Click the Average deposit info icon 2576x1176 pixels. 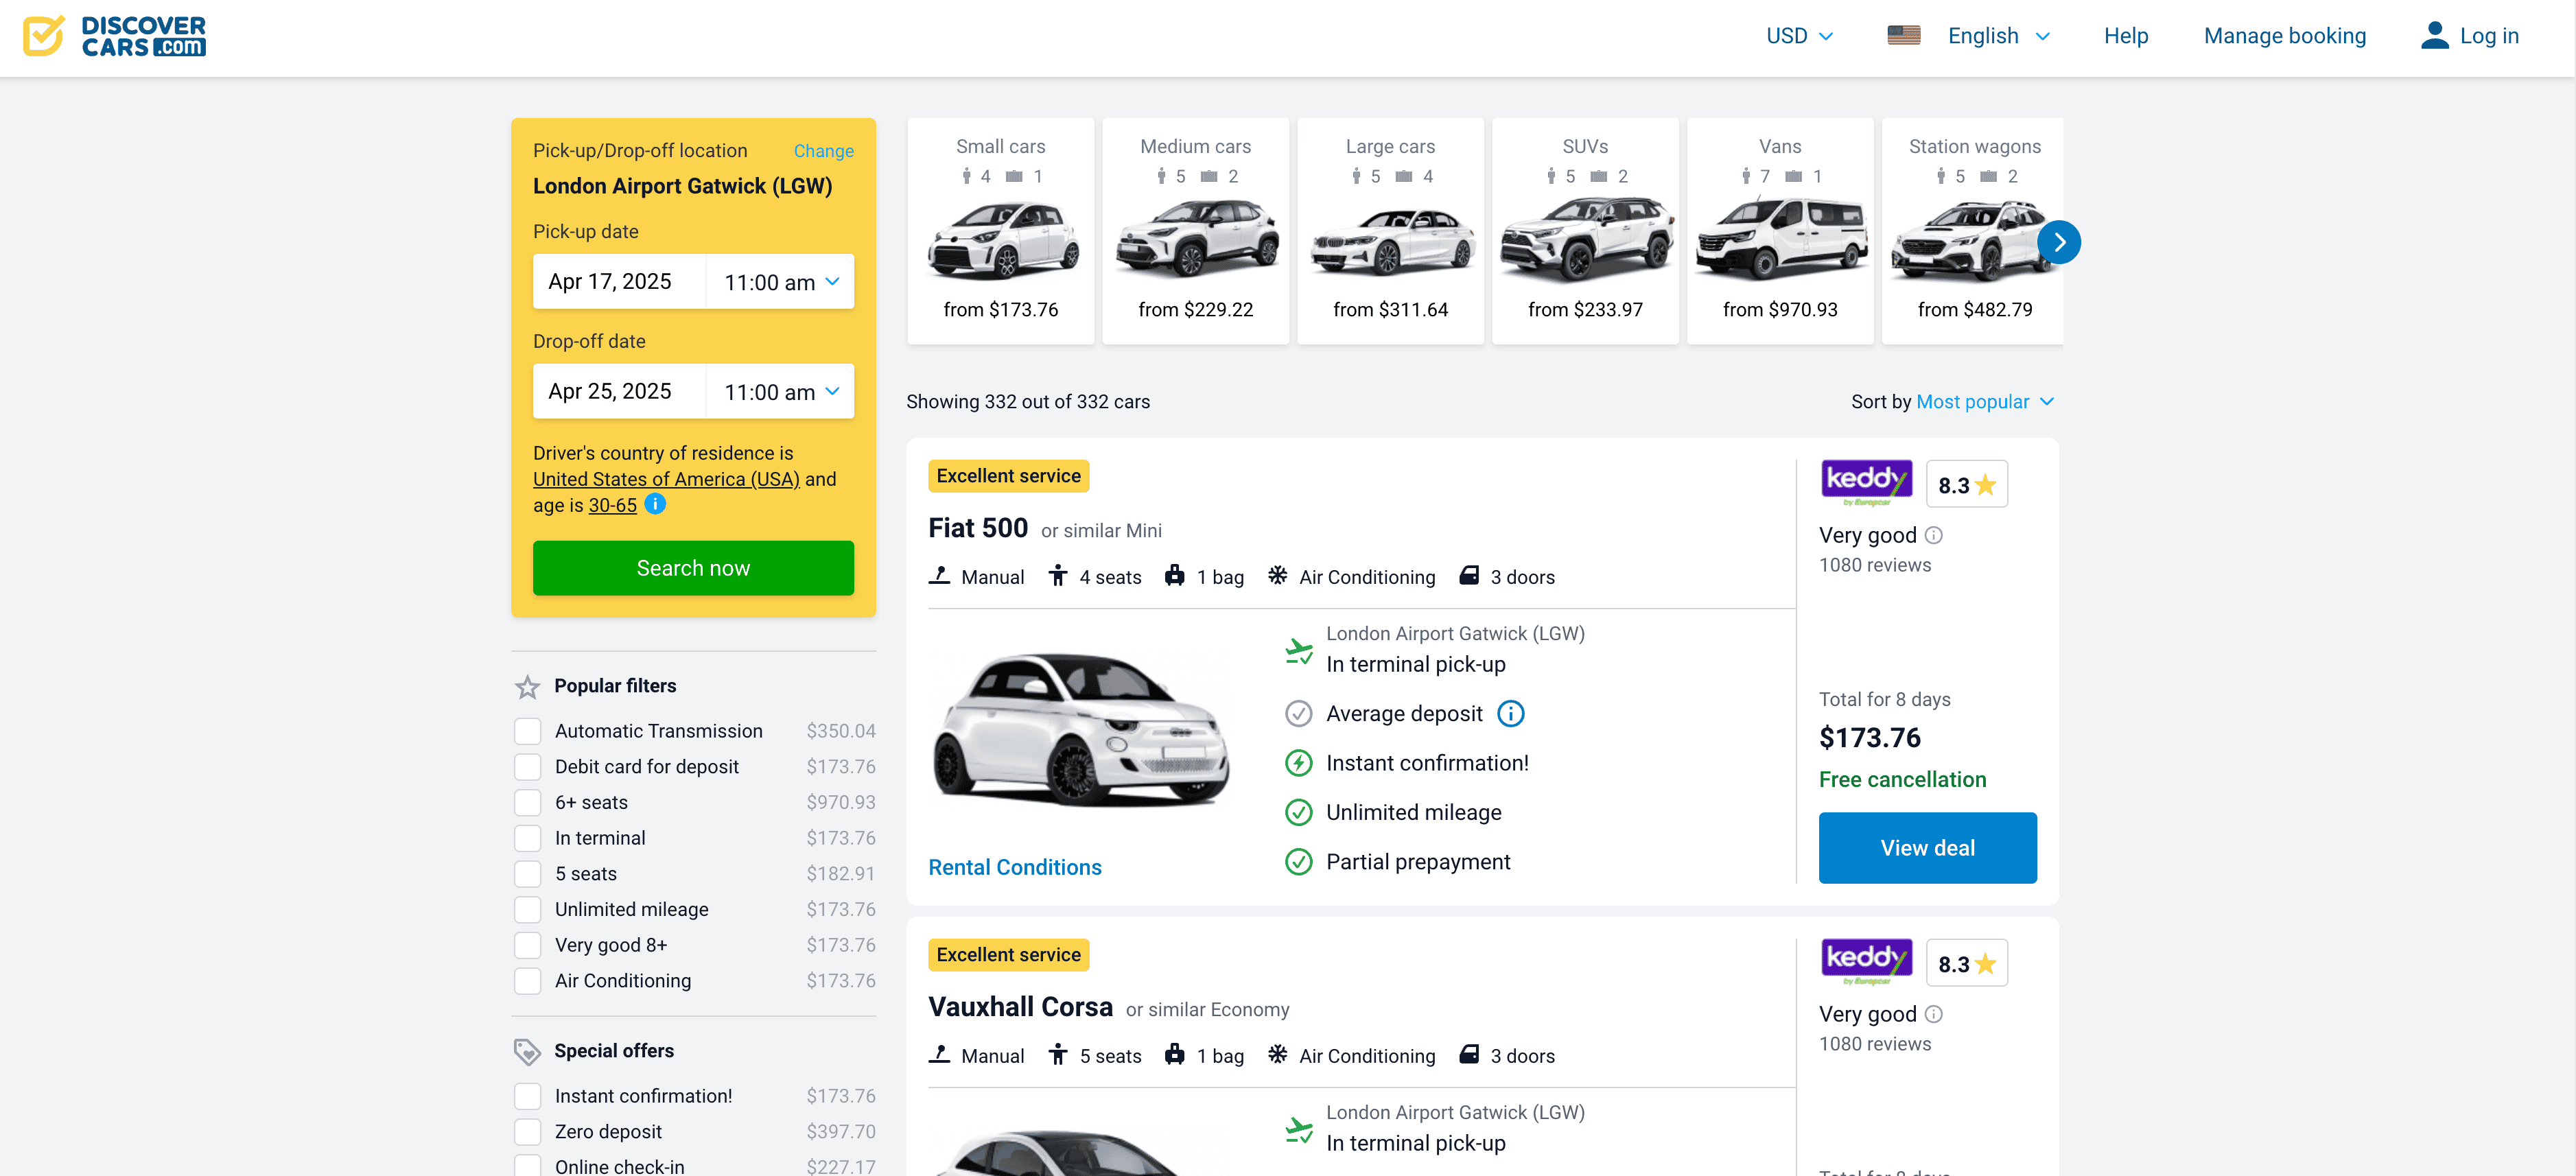1510,714
